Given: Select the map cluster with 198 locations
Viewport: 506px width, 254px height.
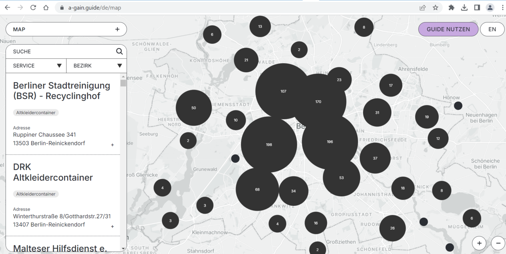Looking at the screenshot, I should point(269,145).
